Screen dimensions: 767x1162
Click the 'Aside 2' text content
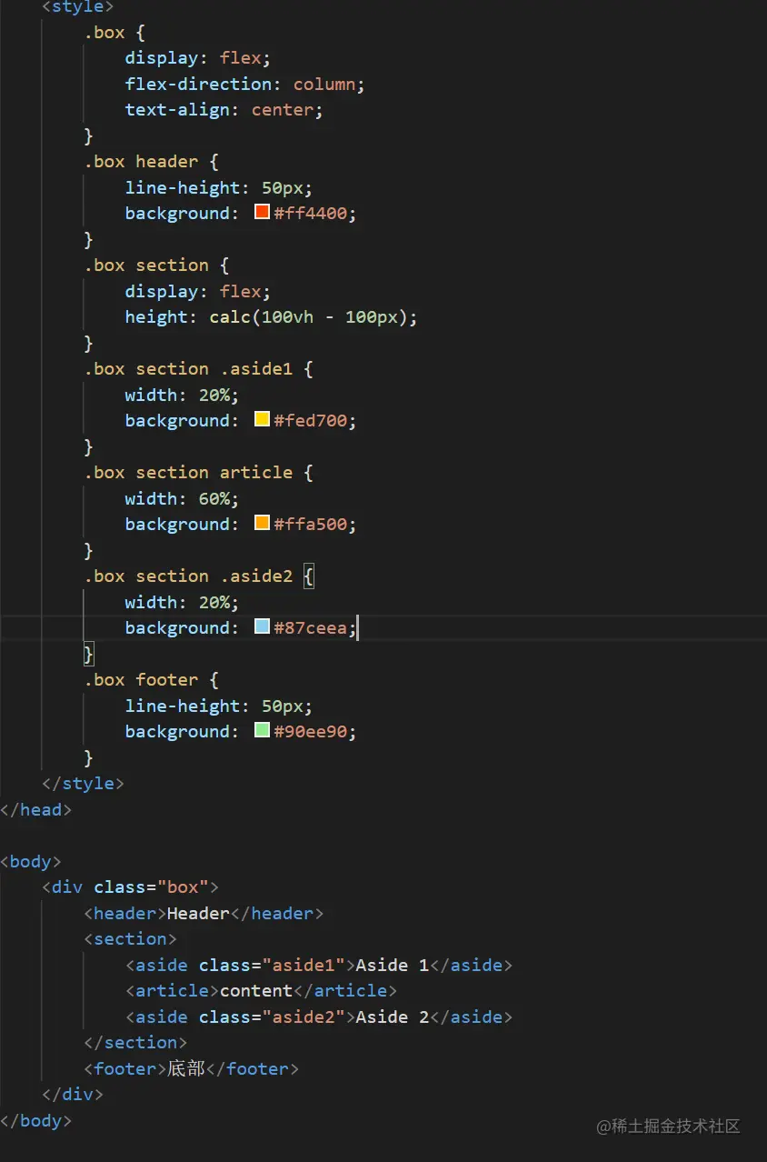coord(392,1017)
